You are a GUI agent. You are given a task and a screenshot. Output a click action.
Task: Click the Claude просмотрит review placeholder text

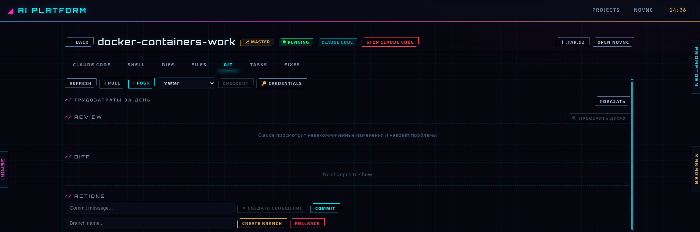click(x=347, y=135)
